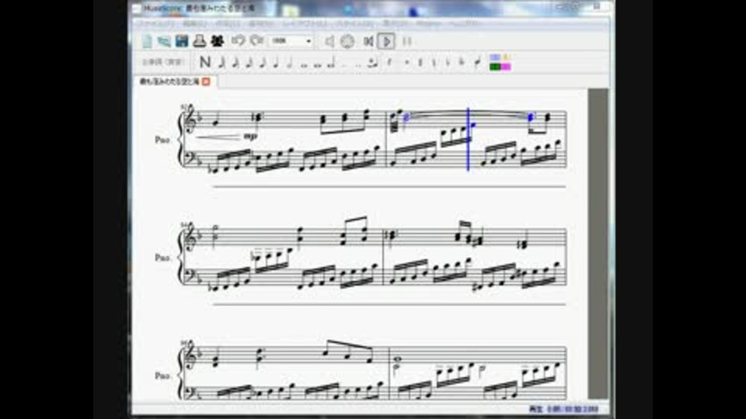
Task: Insert a rest with the rest icon
Action: [x=389, y=62]
